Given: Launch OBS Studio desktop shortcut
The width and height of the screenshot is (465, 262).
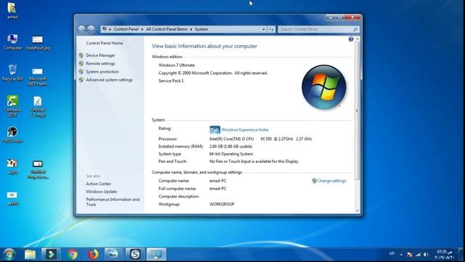Looking at the screenshot, I should [x=12, y=135].
